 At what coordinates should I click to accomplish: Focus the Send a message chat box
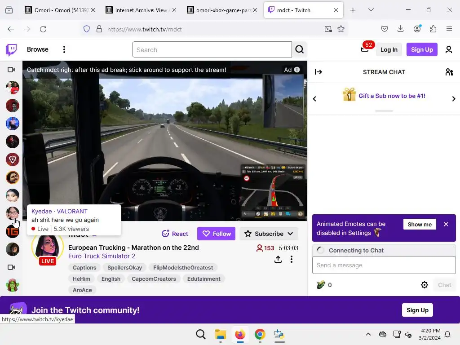click(384, 265)
